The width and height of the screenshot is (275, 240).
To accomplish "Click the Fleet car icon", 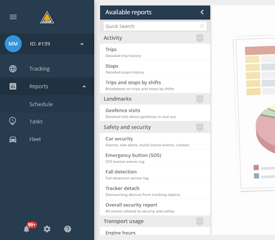I will pos(13,140).
